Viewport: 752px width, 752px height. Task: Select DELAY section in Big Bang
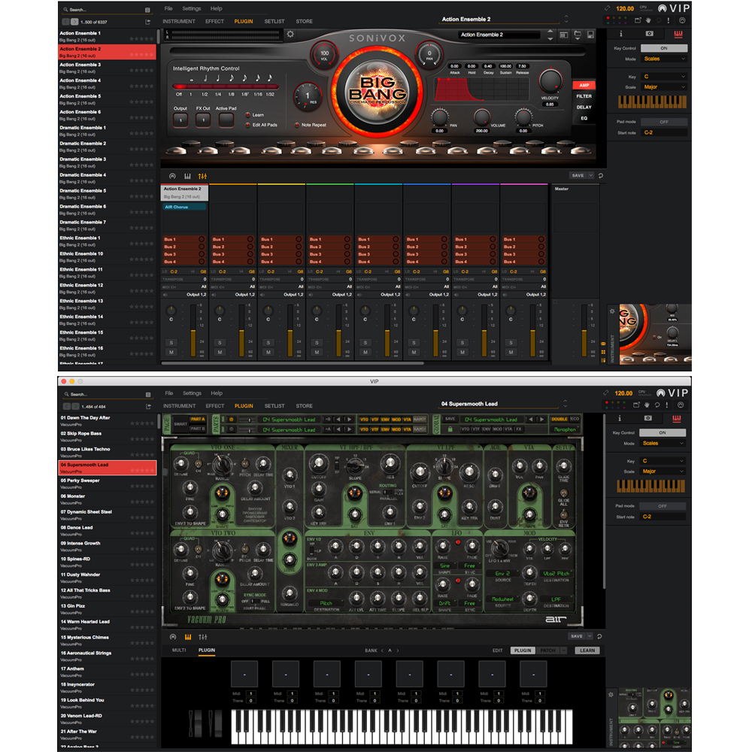pos(584,108)
